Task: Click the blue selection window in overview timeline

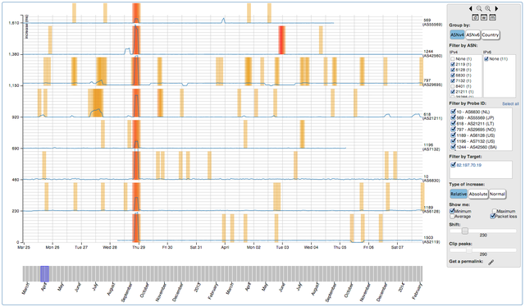Action: tap(44, 274)
